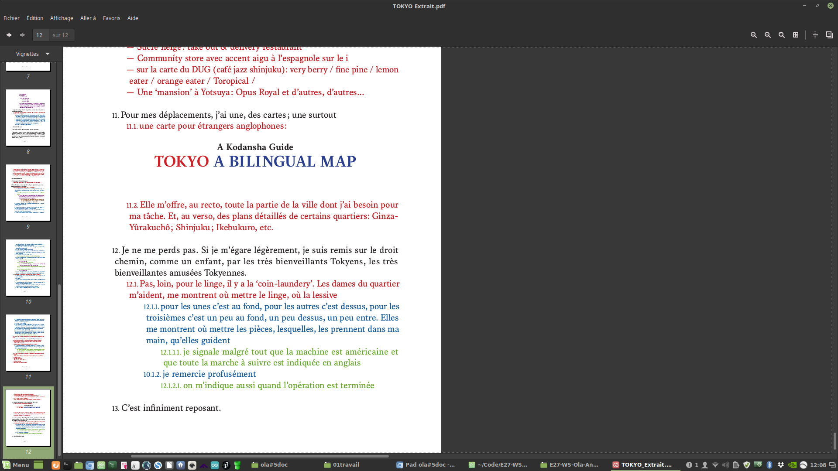Click the page number field showing 12
Image resolution: width=838 pixels, height=471 pixels.
click(x=40, y=35)
